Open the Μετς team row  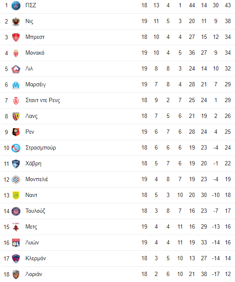coord(118,227)
